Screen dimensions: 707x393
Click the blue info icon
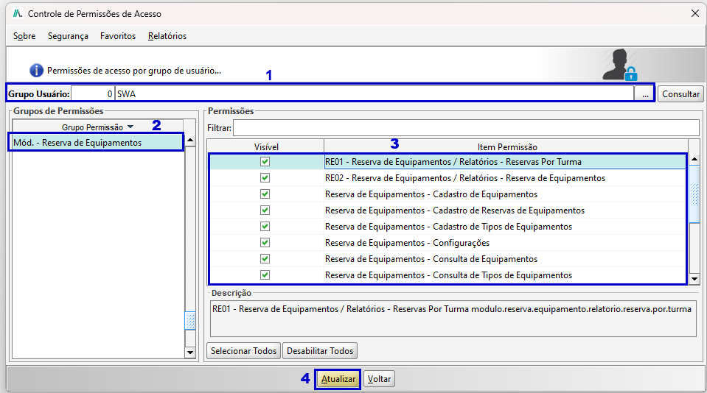coord(36,71)
